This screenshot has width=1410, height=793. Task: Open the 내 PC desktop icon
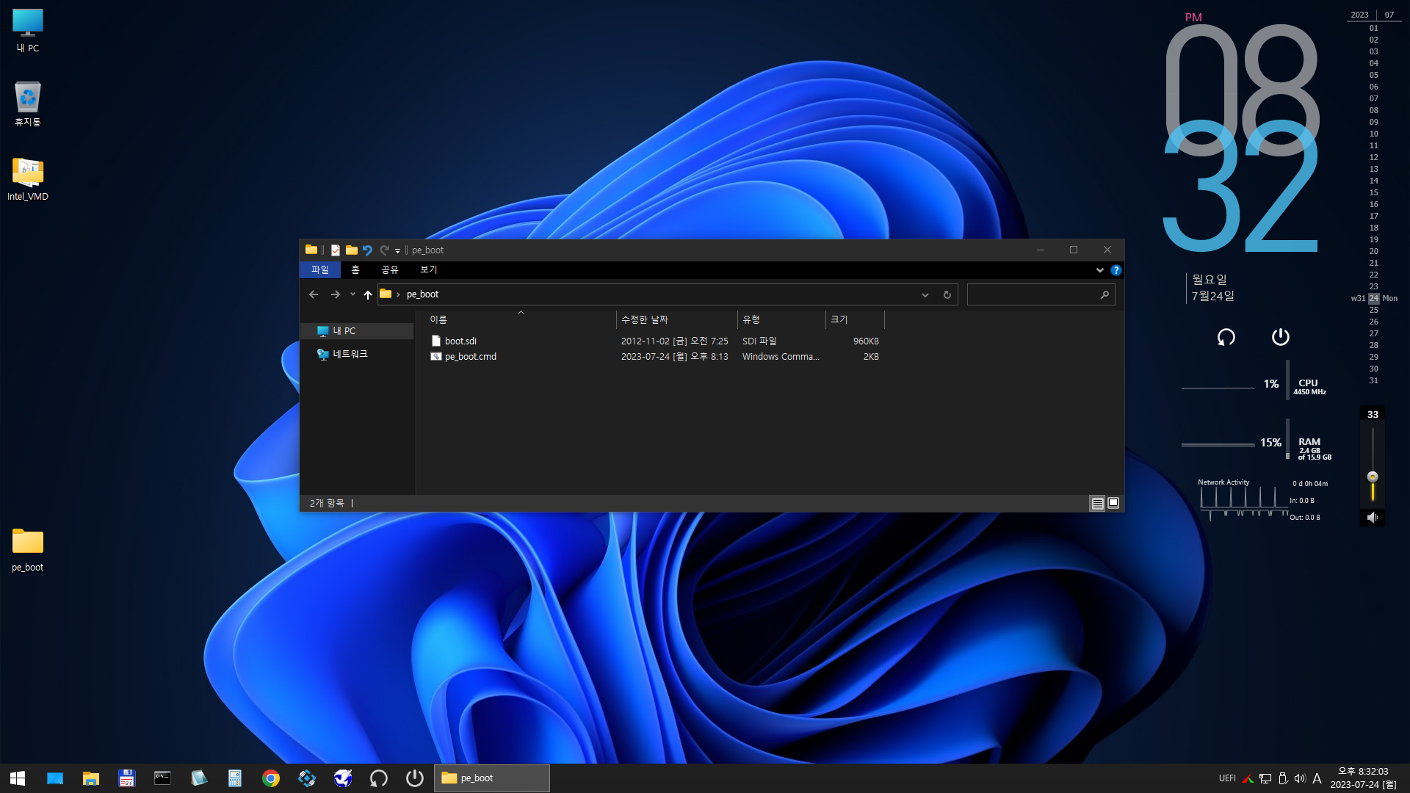point(28,31)
